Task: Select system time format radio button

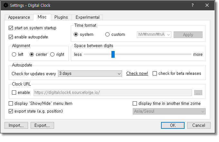Action: tap(76, 35)
